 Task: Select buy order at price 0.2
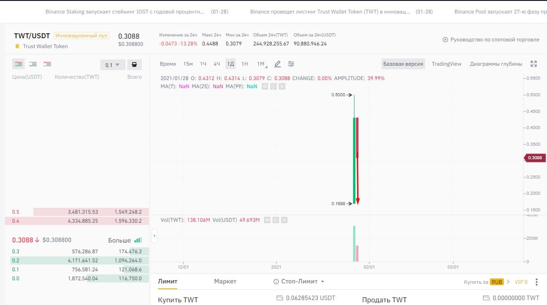coord(77,260)
